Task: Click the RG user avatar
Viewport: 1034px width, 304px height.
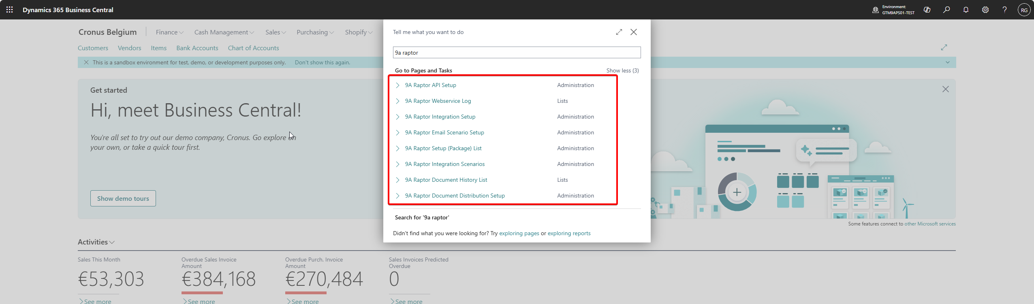Action: 1024,10
